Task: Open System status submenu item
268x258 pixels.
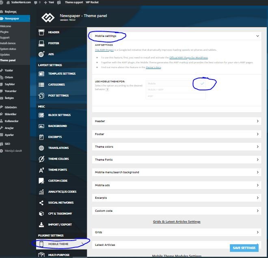Action: [8, 49]
